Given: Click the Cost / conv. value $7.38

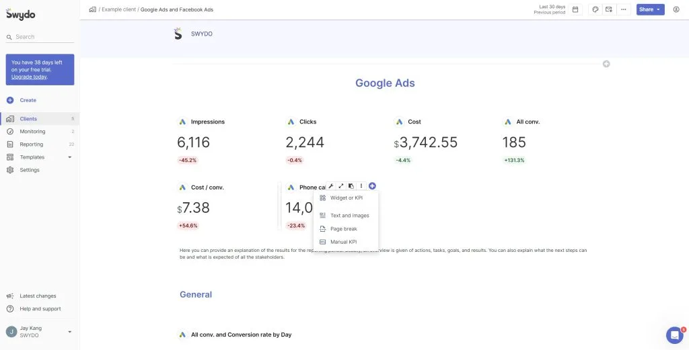Looking at the screenshot, I should (x=193, y=208).
